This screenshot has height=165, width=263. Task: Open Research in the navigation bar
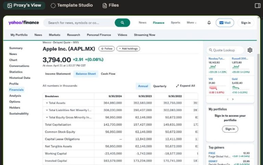[x=74, y=35]
